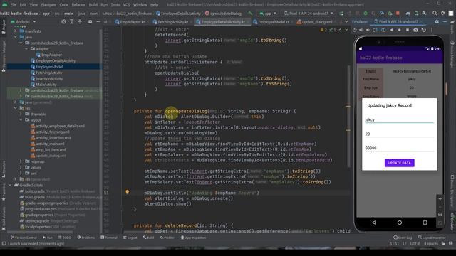Click Select Opened File target icon
This screenshot has width=456, height=256.
pyautogui.click(x=63, y=22)
